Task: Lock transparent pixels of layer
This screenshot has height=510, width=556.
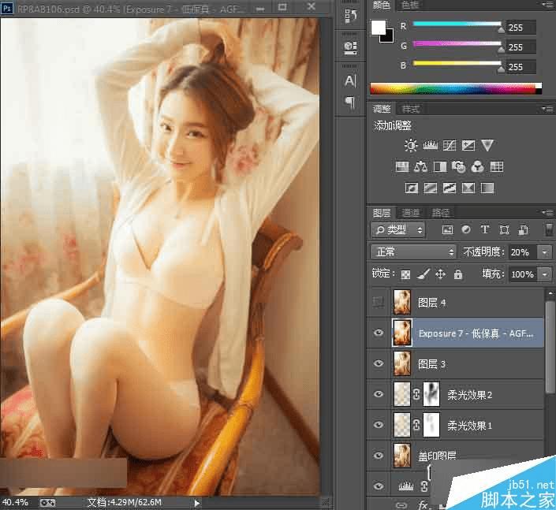Action: tap(405, 274)
